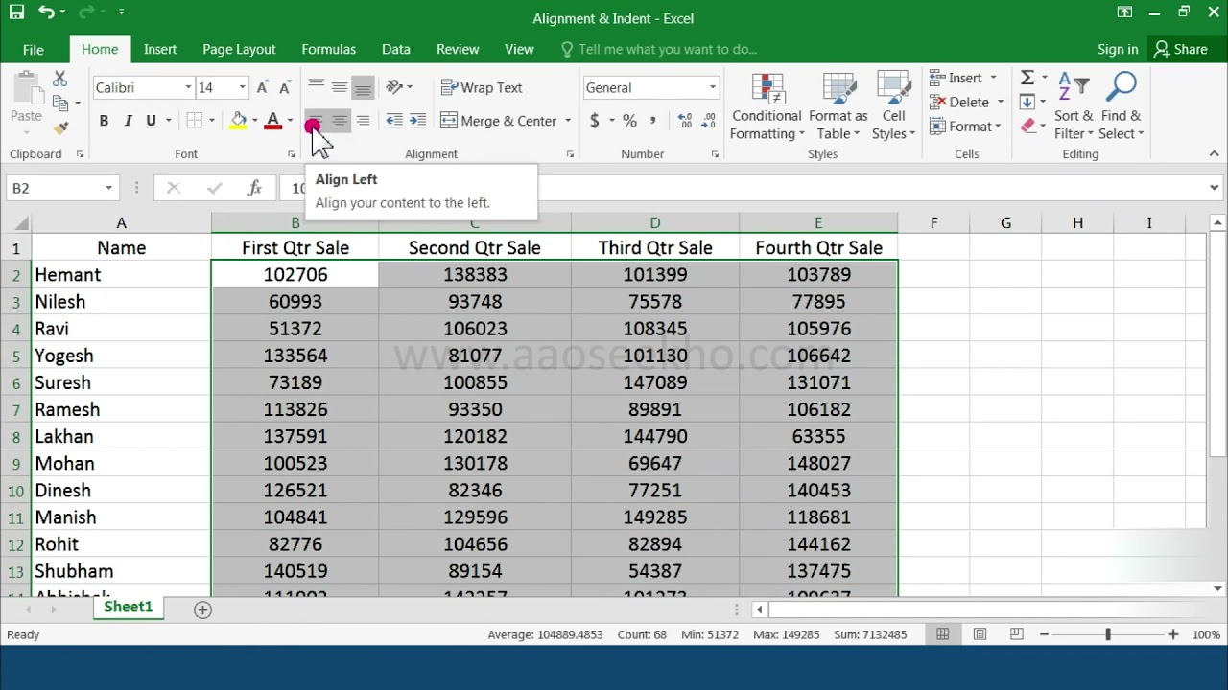Switch to Page Layout view icon
Viewport: 1228px width, 690px height.
[980, 634]
